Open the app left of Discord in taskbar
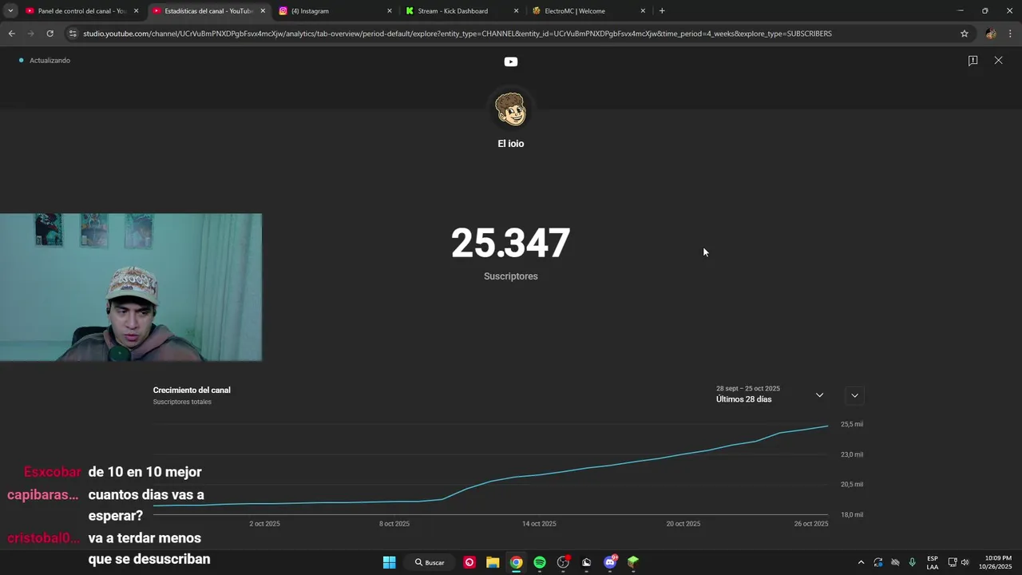 [x=587, y=562]
